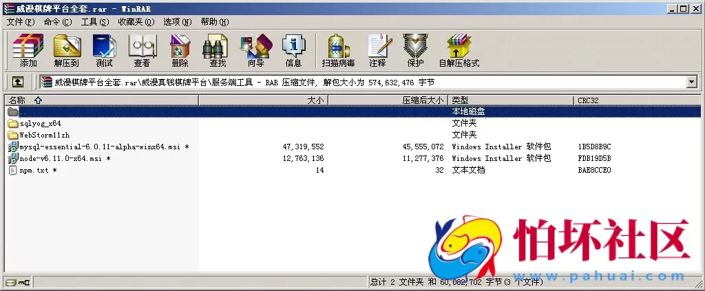Click the Delete (删除) toolbar icon

click(180, 50)
